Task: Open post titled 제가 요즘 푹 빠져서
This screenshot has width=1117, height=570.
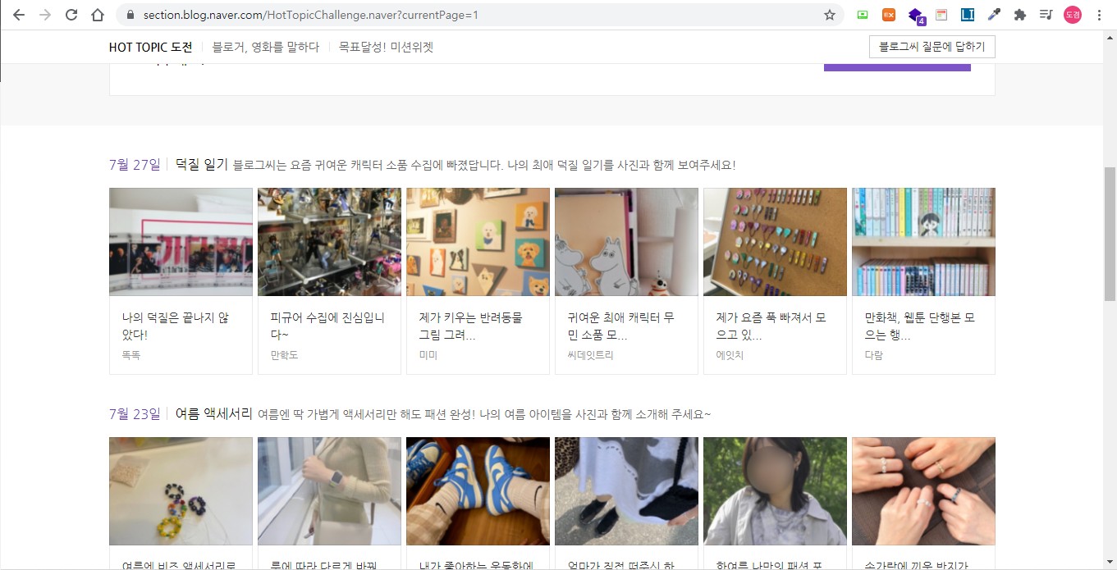Action: [771, 326]
